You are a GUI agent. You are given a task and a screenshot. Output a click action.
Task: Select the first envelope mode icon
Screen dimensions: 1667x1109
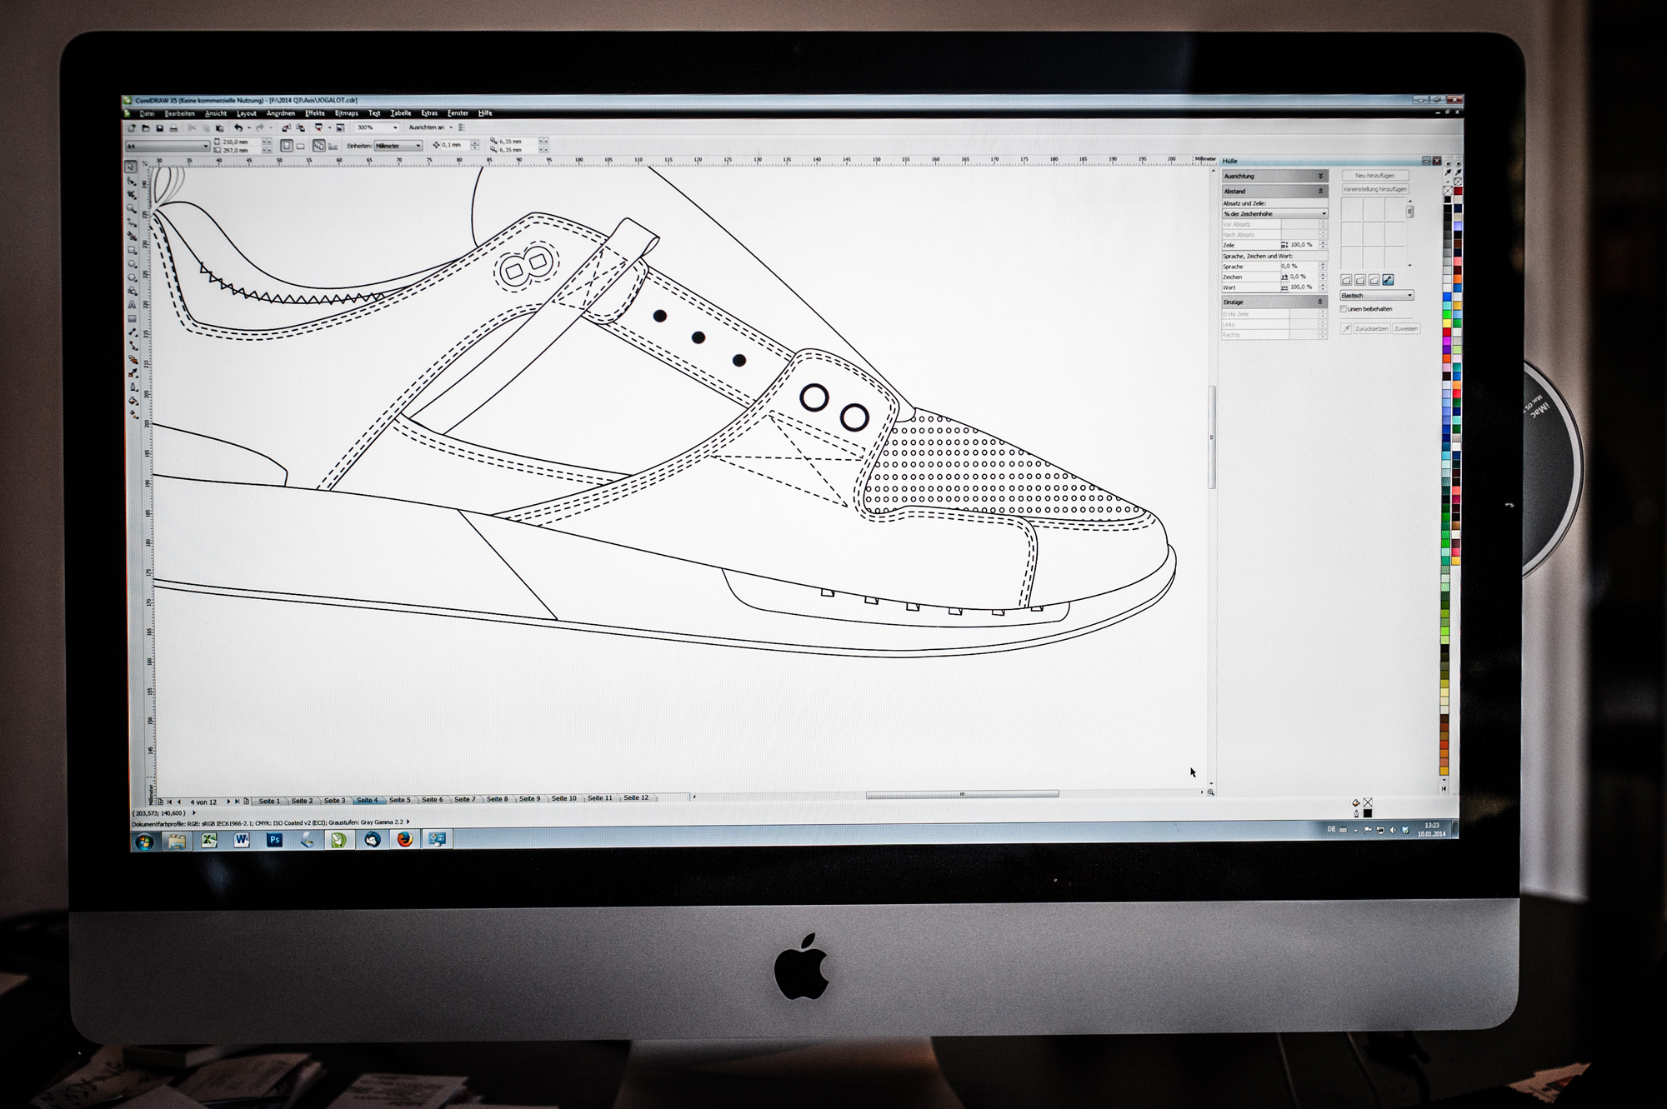point(1346,280)
